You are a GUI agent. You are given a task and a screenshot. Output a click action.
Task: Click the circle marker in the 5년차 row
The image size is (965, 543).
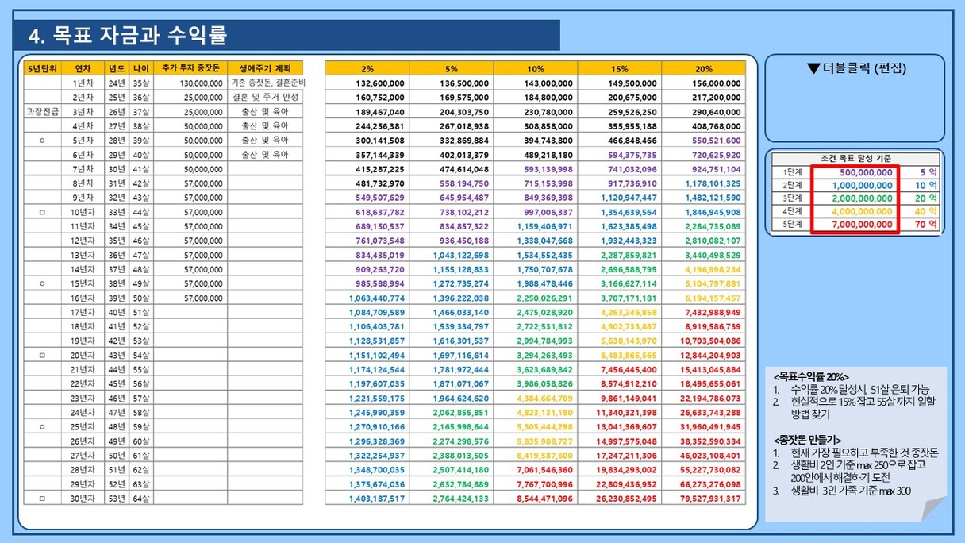tap(42, 141)
